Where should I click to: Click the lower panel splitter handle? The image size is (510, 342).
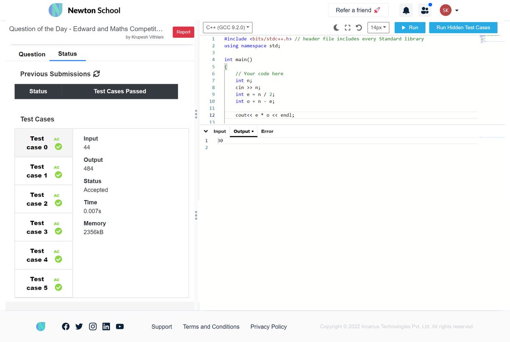click(196, 215)
